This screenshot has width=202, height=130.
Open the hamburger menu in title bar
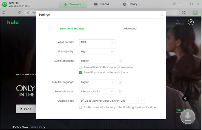pos(180,4)
